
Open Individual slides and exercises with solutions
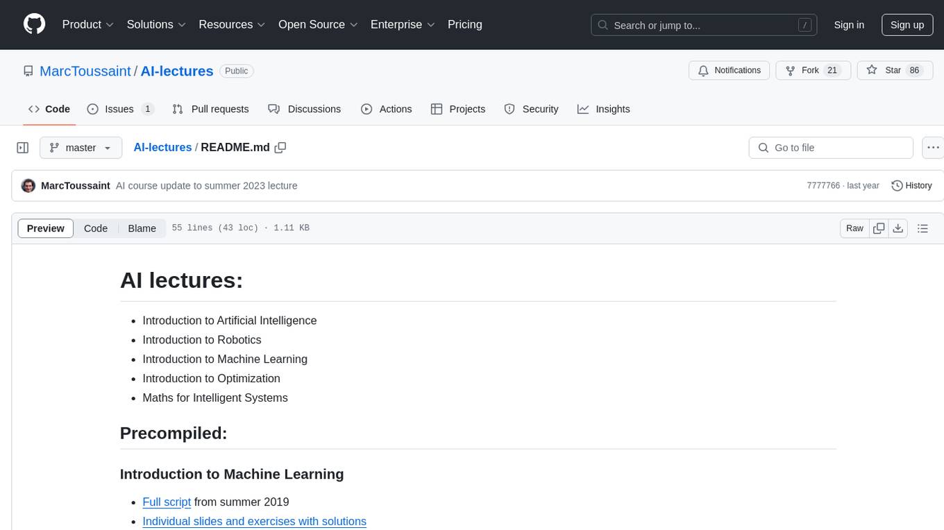254,522
